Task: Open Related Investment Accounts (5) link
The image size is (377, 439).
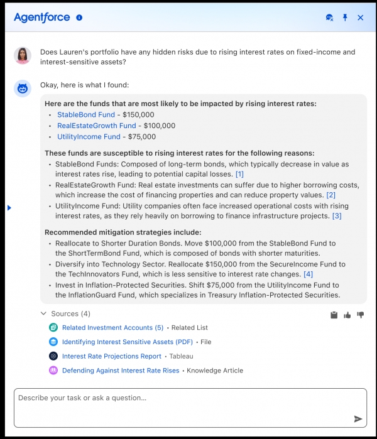Action: pos(112,328)
